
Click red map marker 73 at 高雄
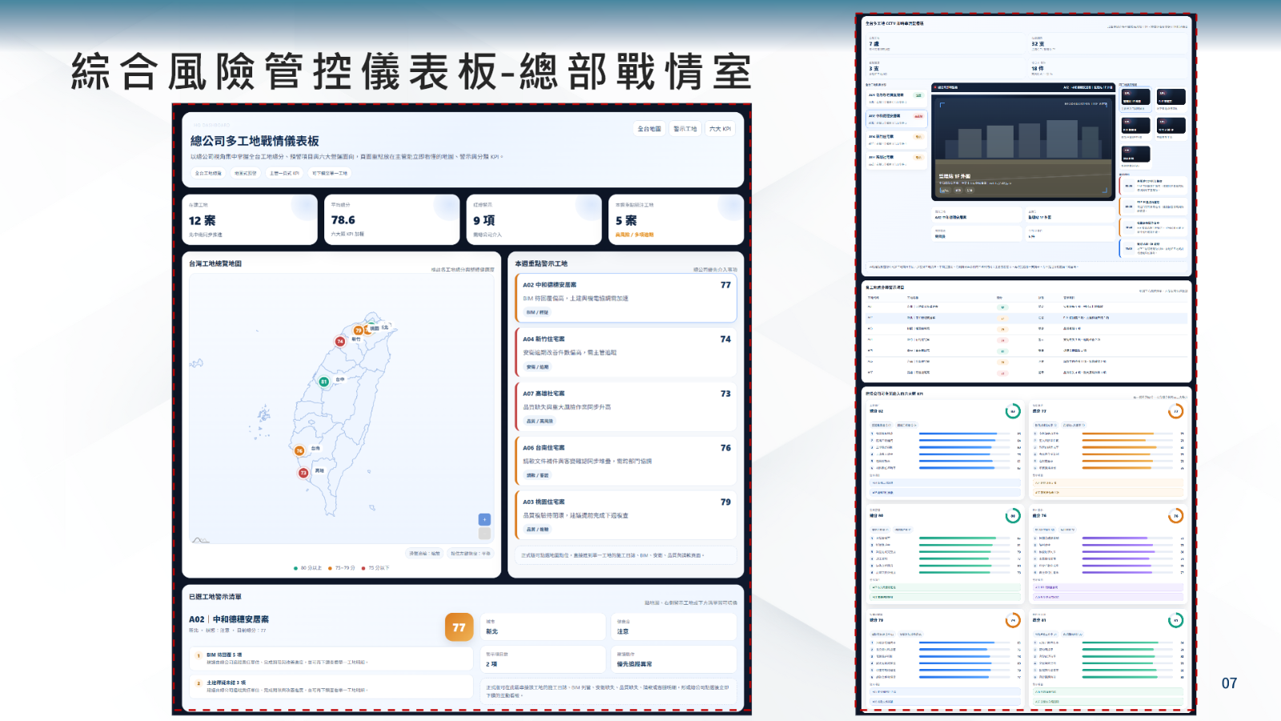(x=303, y=473)
